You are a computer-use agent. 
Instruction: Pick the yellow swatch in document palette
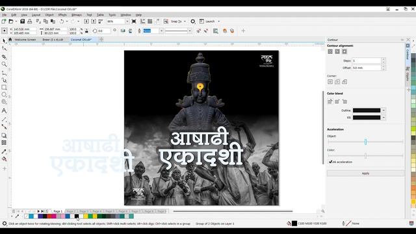86,216
